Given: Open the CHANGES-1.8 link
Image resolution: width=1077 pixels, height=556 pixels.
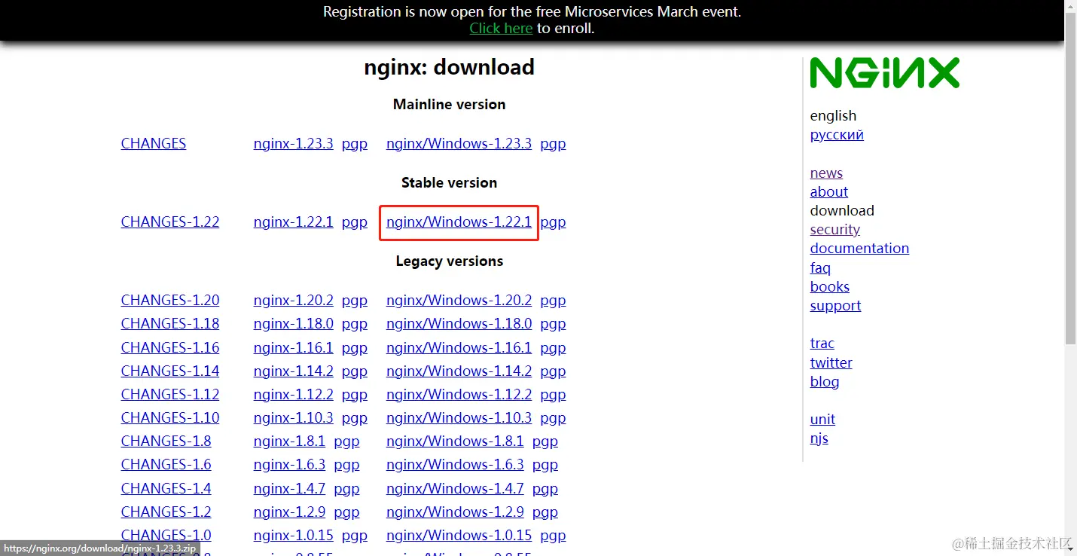Looking at the screenshot, I should tap(166, 441).
